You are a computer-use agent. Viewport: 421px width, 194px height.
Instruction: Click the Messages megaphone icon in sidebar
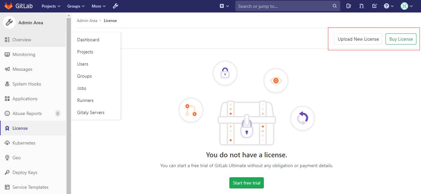[7, 69]
